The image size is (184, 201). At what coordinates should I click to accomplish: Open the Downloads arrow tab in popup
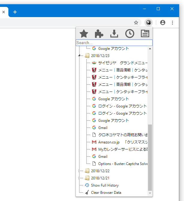[114, 34]
